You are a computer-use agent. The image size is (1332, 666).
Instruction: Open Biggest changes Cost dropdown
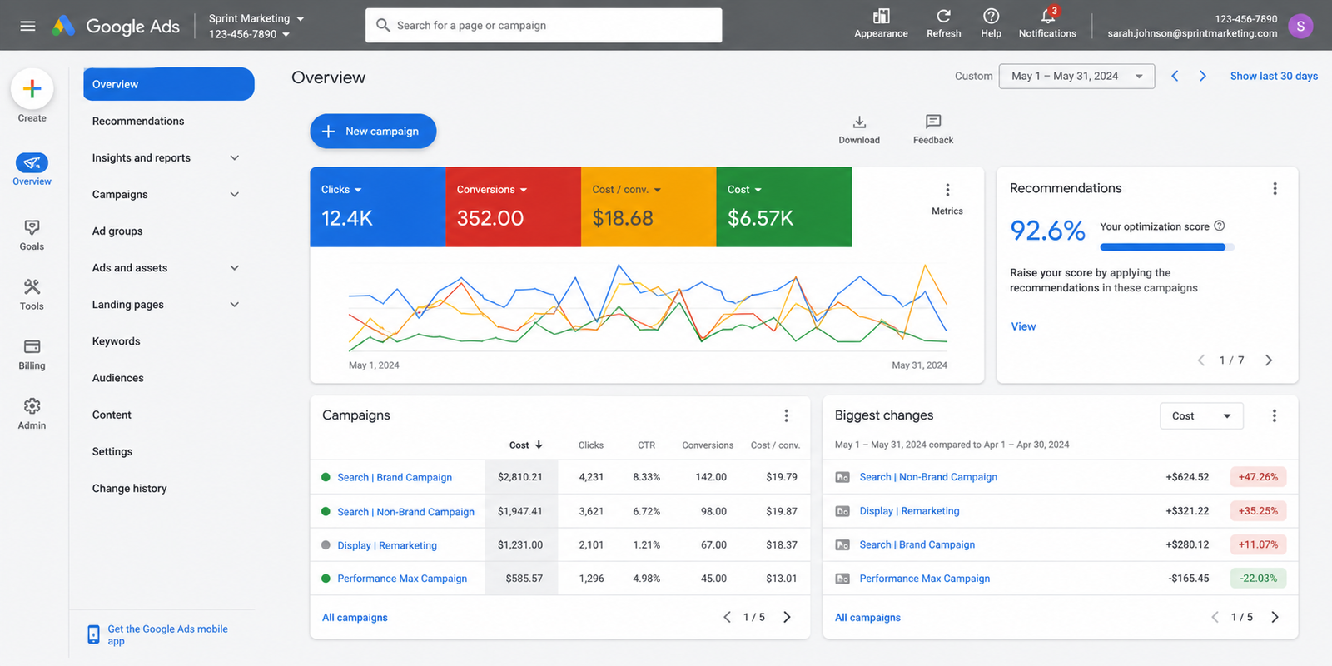click(1201, 416)
